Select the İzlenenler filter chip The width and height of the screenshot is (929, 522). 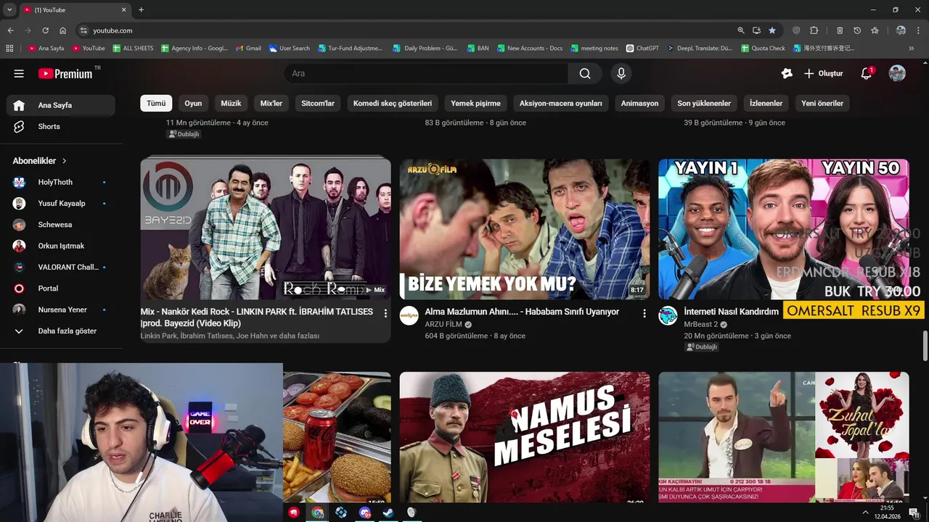[x=766, y=103]
